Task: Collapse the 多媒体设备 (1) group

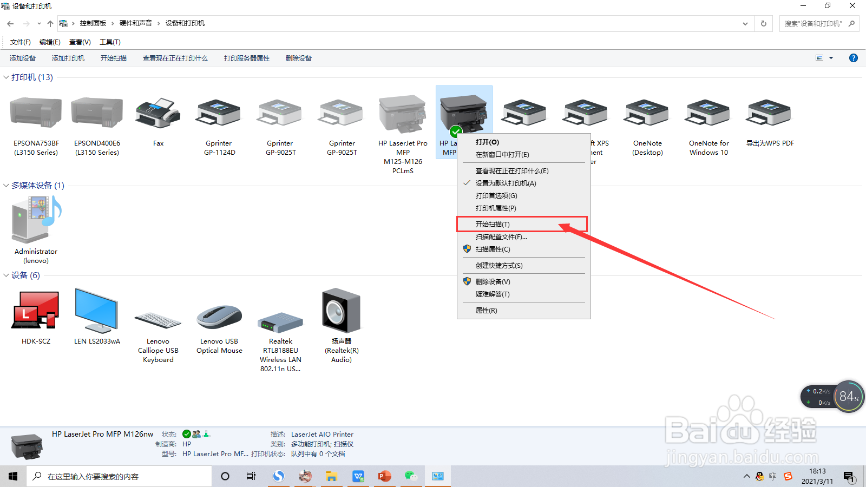Action: [x=6, y=186]
